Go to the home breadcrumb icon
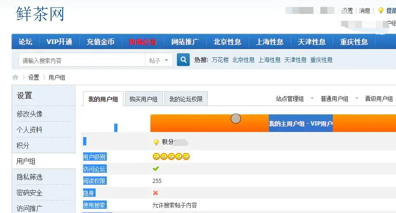This screenshot has height=213, width=396. click(15, 77)
